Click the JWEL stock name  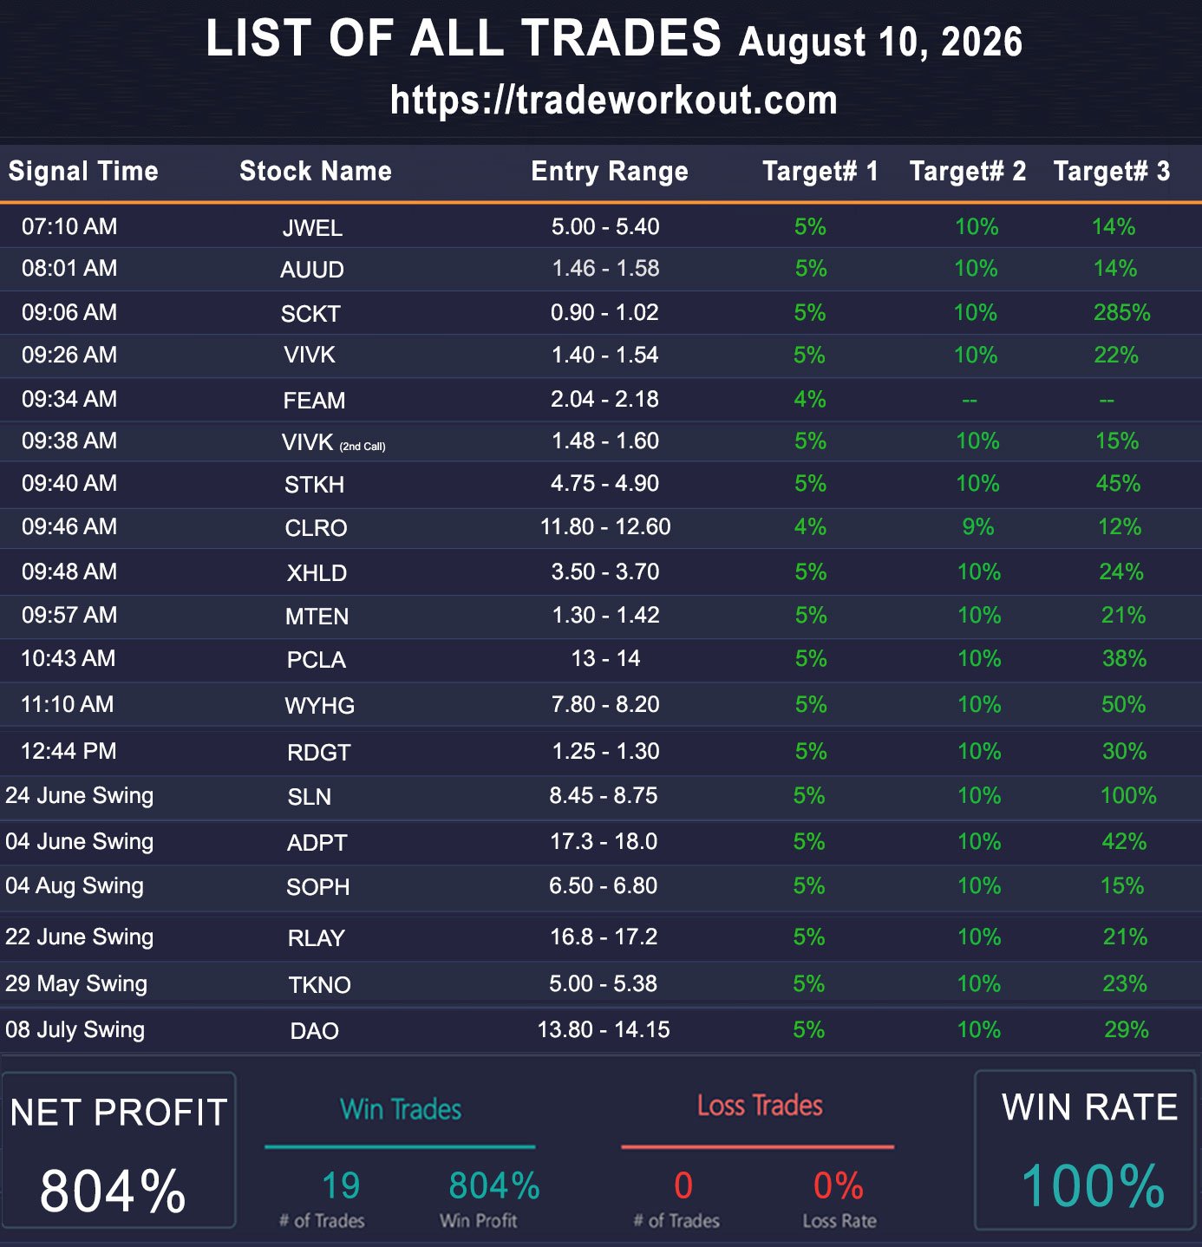click(x=312, y=228)
